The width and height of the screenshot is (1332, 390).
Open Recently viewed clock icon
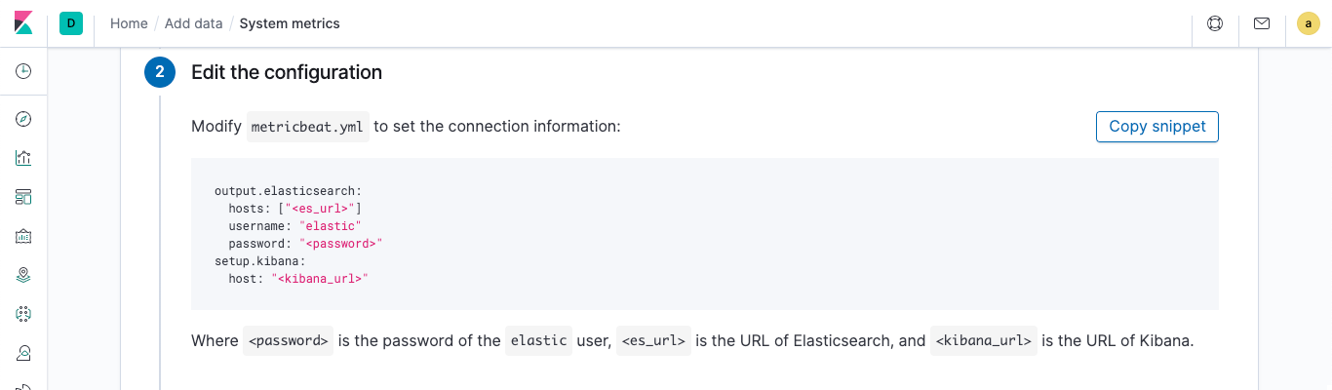point(23,71)
